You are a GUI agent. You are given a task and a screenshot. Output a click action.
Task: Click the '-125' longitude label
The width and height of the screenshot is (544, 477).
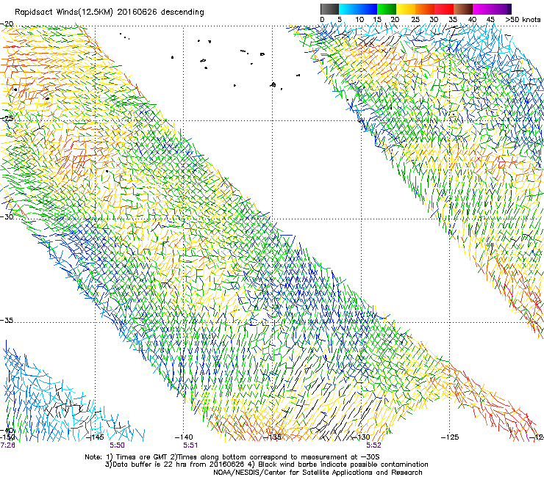pos(450,437)
